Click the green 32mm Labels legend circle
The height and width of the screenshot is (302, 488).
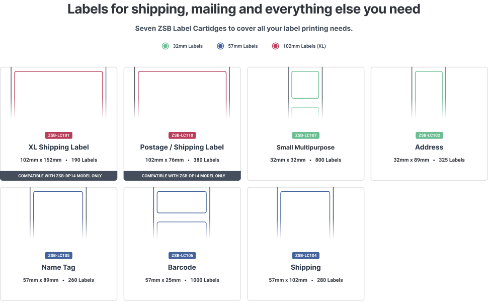pyautogui.click(x=166, y=46)
